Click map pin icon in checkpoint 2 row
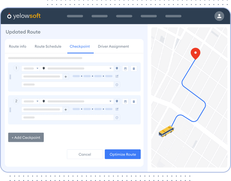Image resolution: width=231 pixels, height=181 pixels. (x=117, y=101)
